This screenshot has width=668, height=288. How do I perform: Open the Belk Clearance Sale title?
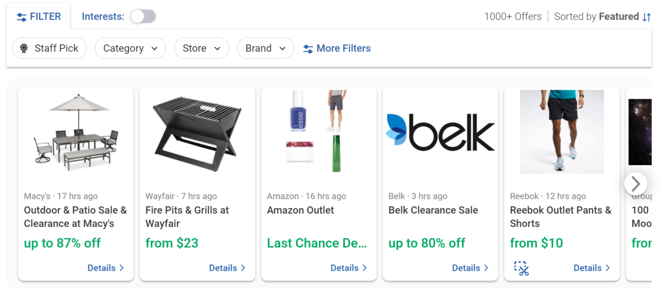point(433,210)
